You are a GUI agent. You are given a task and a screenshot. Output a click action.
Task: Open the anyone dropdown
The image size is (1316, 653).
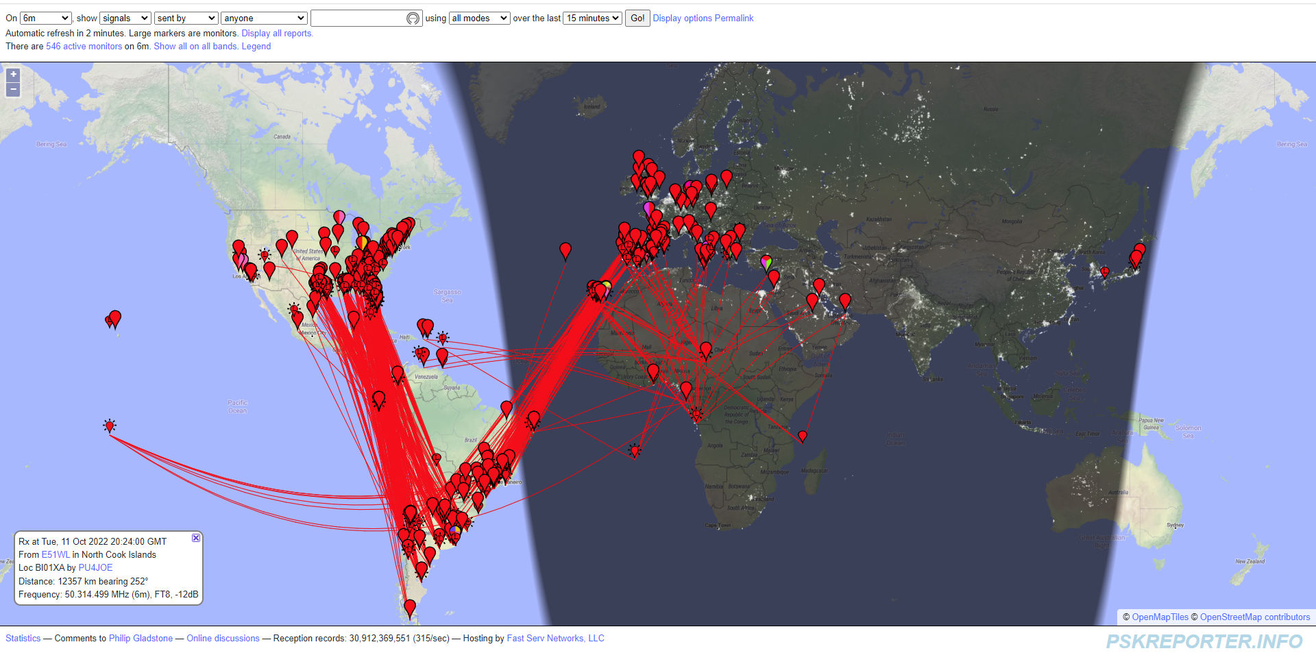coord(264,19)
